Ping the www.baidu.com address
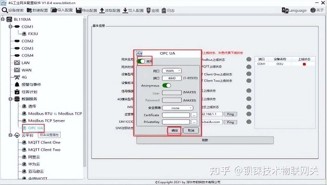 [230, 122]
